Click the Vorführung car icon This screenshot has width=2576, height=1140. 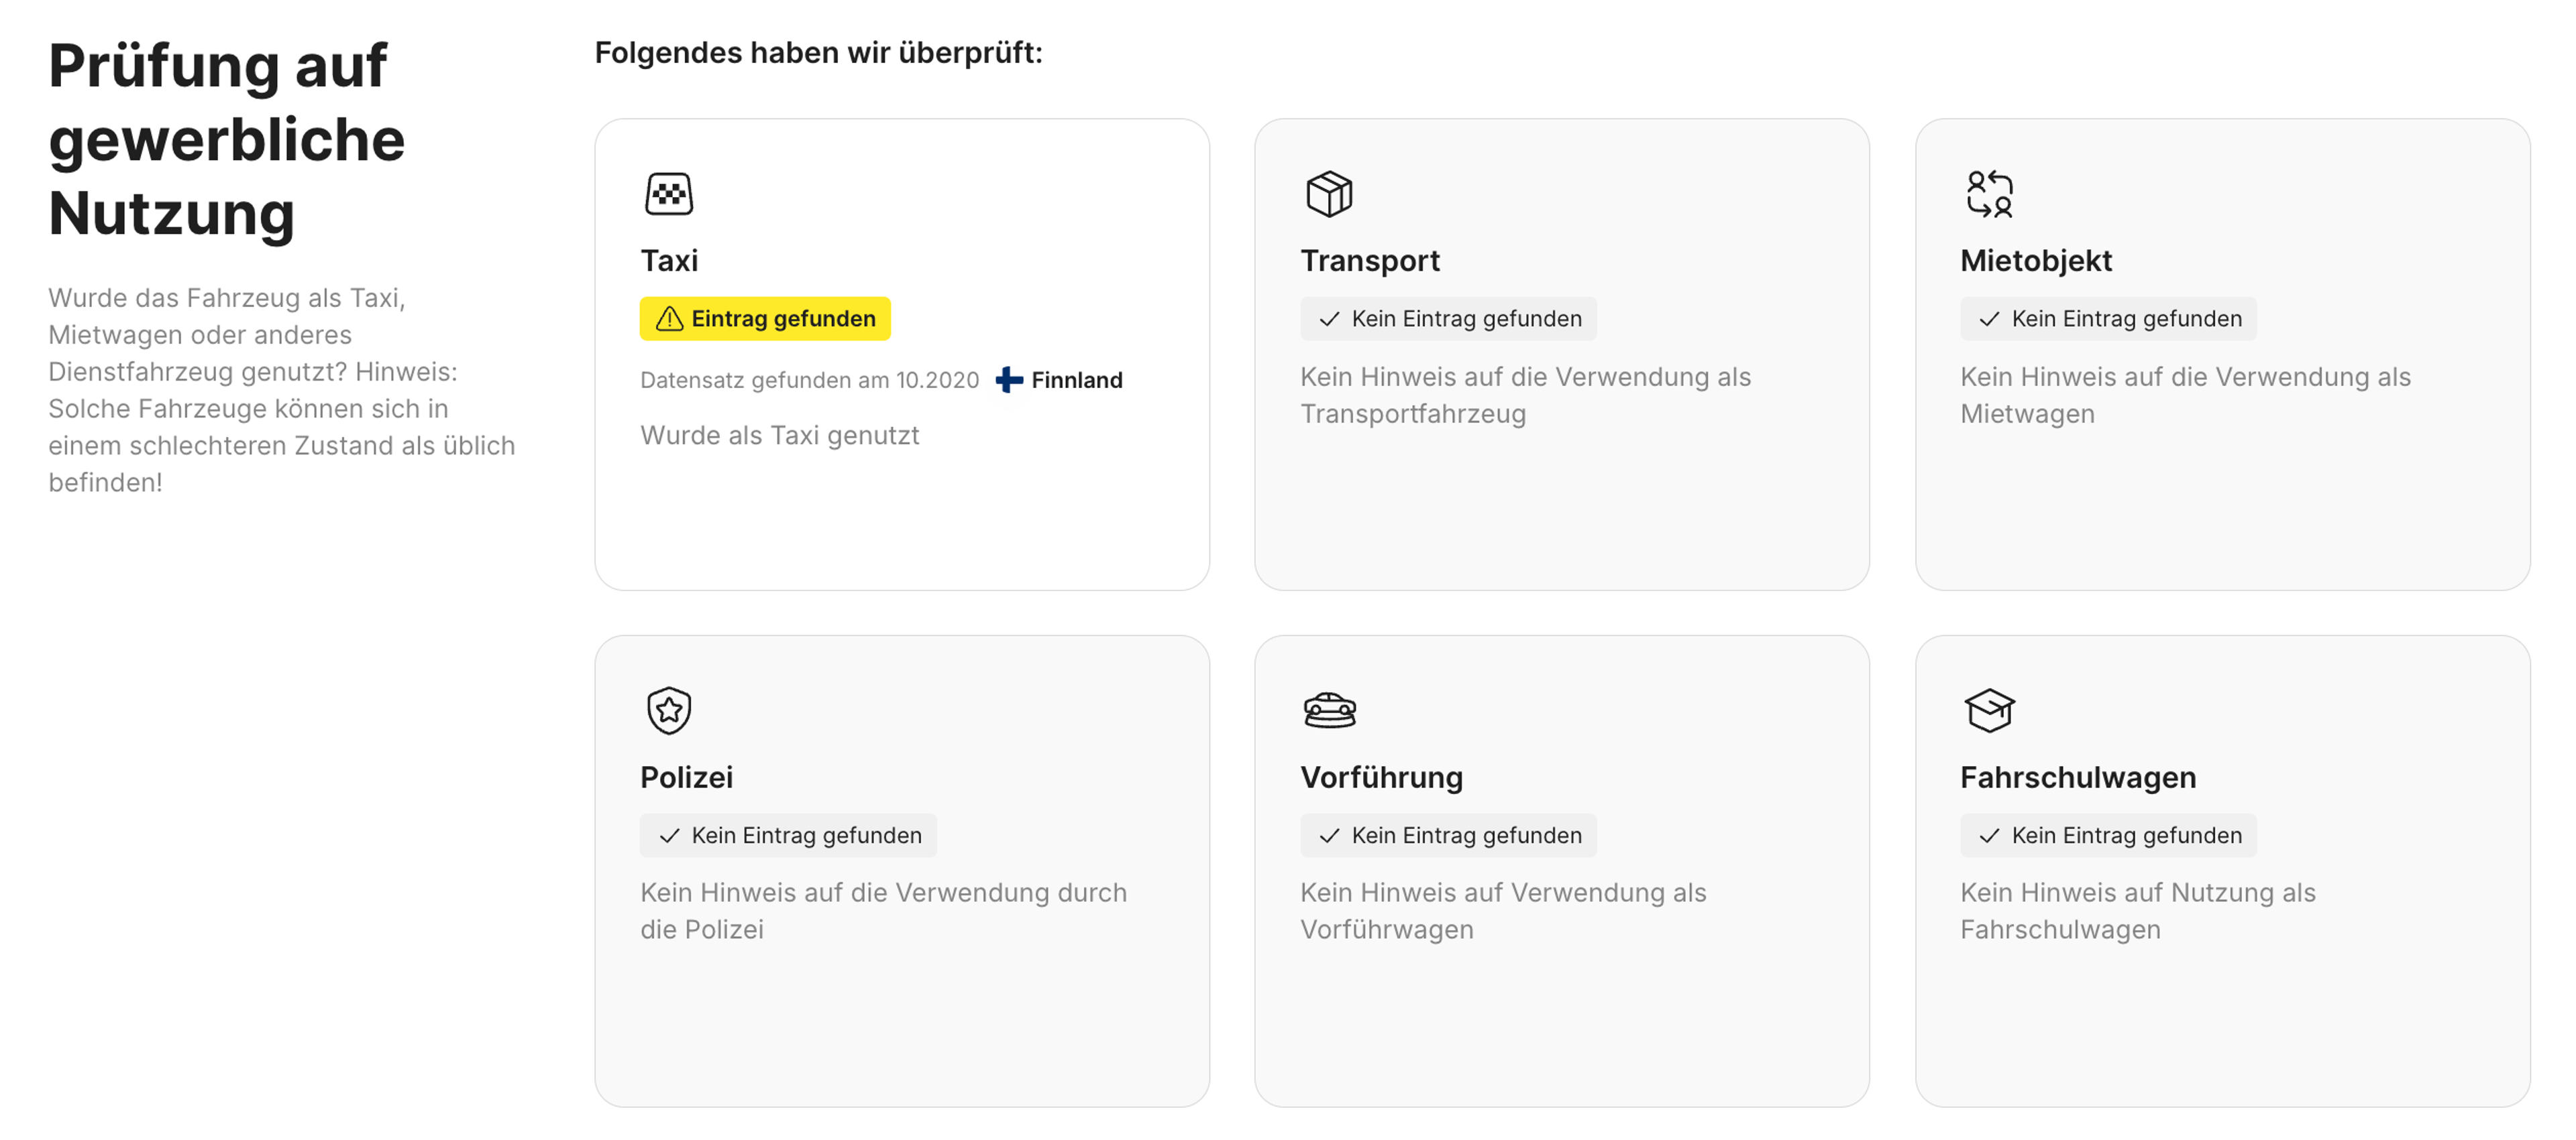click(1328, 710)
